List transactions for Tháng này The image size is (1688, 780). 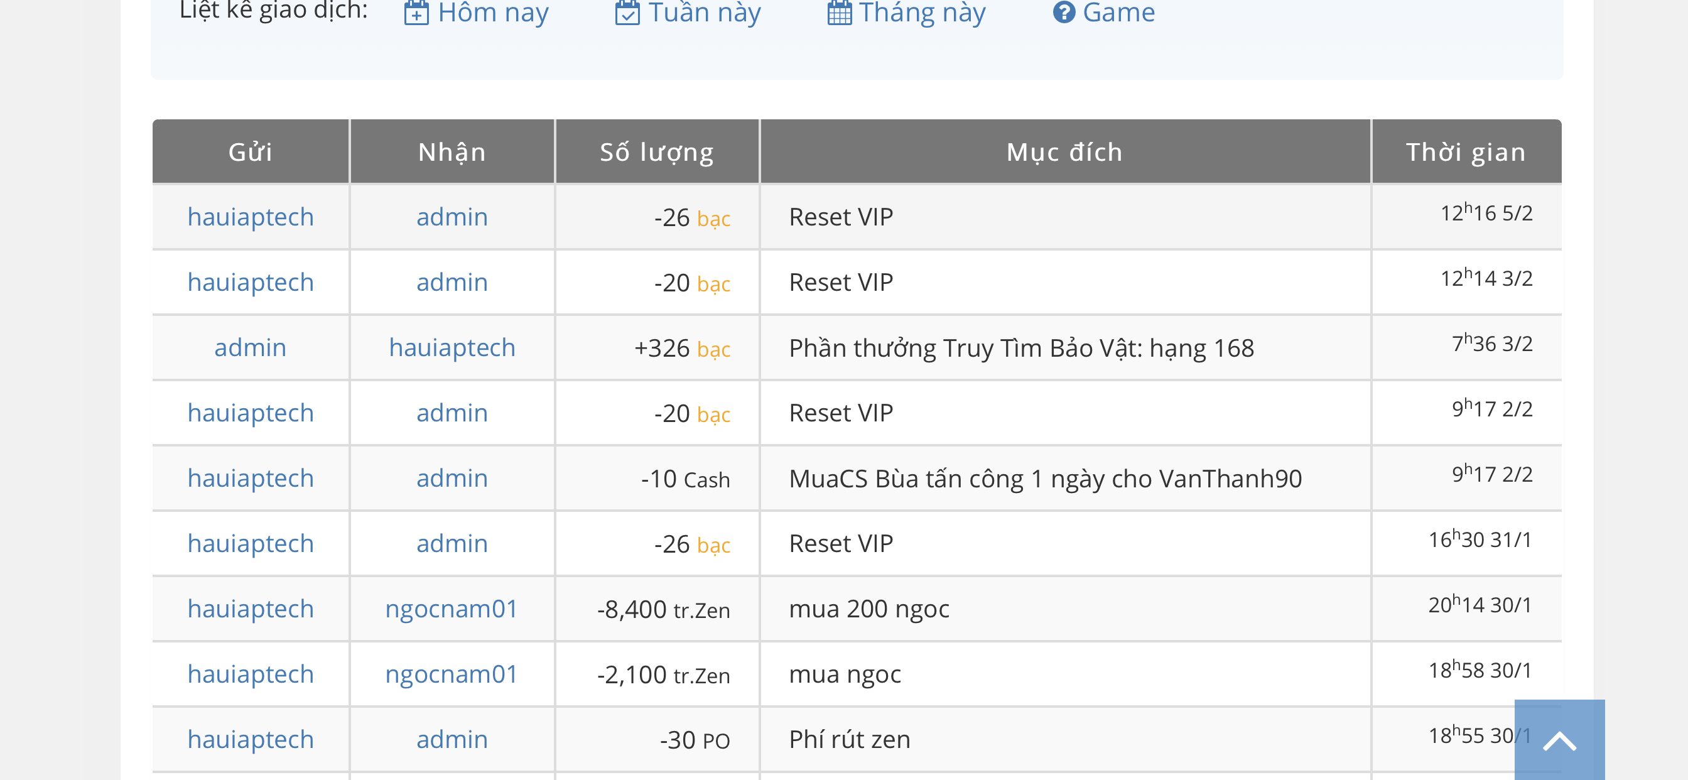click(922, 13)
